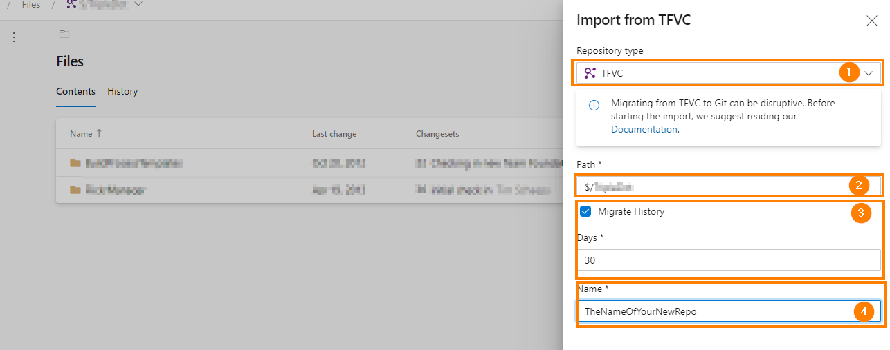The image size is (890, 350).
Task: Open the Repository type TFVC dropdown
Action: 728,72
